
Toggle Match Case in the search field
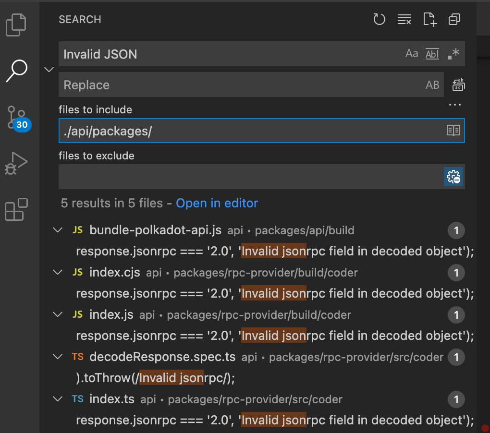[412, 53]
